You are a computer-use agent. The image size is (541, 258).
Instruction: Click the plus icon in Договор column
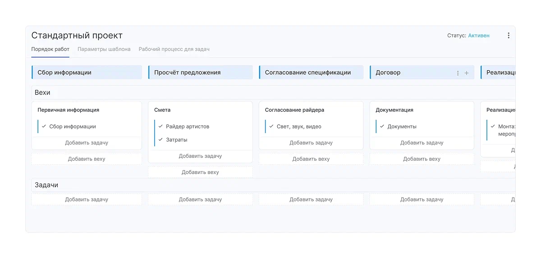tap(467, 73)
